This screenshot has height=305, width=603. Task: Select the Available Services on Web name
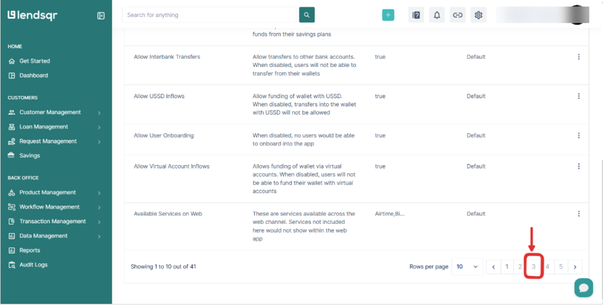[x=168, y=214]
